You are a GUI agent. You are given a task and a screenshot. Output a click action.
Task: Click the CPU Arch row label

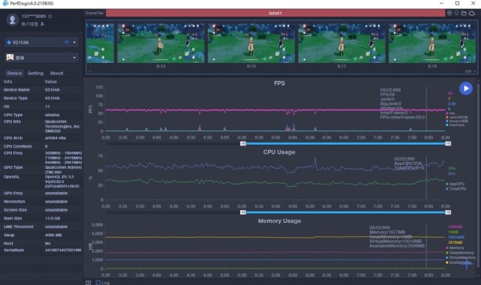[14, 138]
